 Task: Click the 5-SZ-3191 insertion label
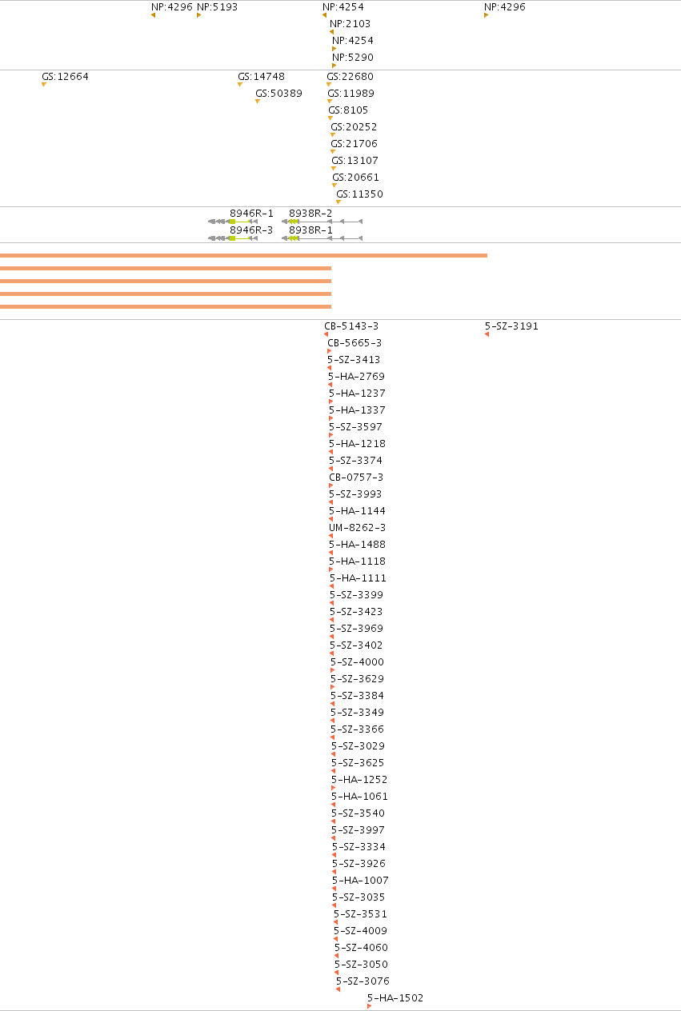(511, 326)
